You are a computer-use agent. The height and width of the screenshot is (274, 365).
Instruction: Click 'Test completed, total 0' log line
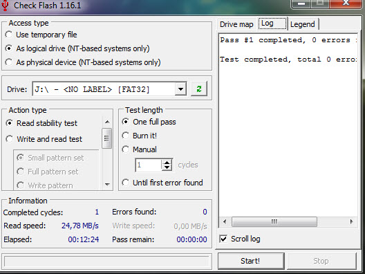coord(288,60)
